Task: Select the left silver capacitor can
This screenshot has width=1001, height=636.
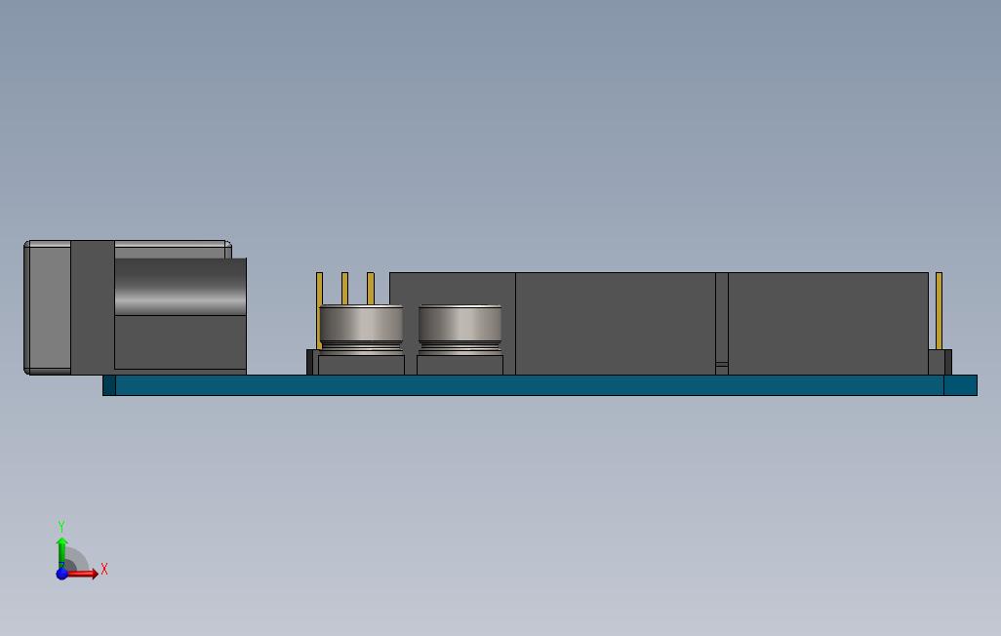Action: pos(361,328)
